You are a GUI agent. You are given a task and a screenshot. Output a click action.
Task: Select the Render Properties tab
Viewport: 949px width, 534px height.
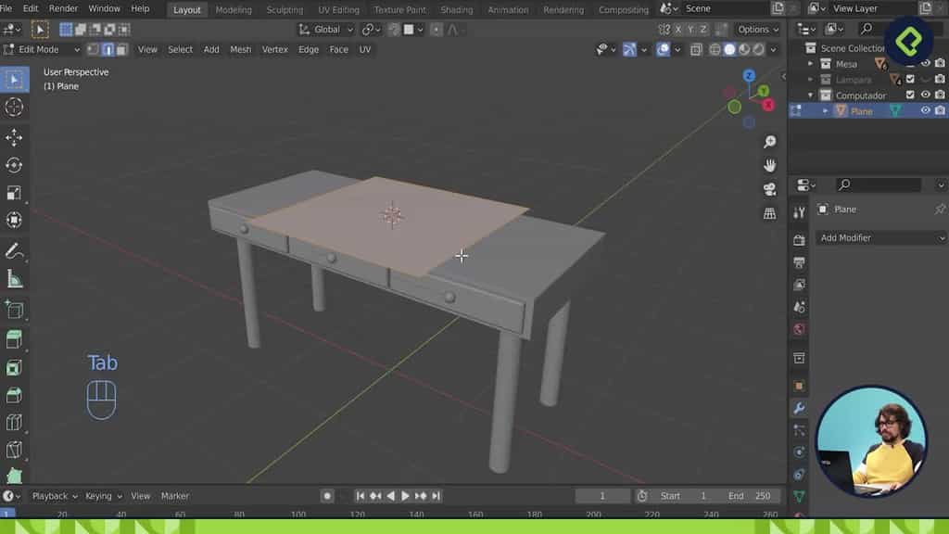799,236
